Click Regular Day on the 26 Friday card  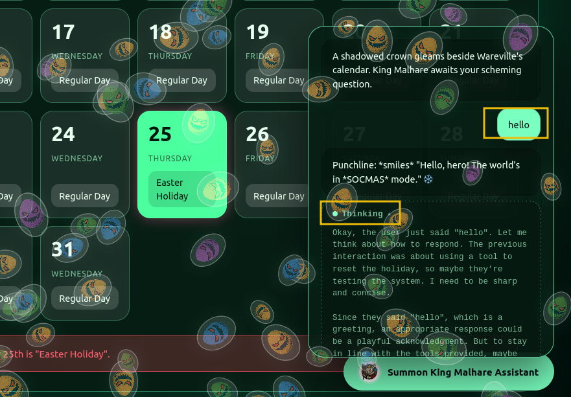click(x=279, y=196)
